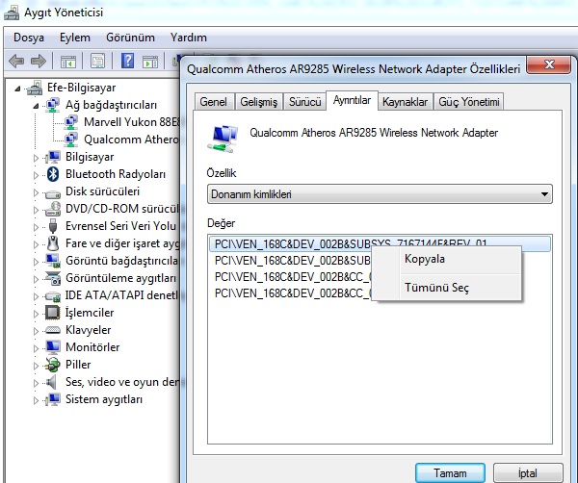This screenshot has width=578, height=483.
Task: Switch to the Kaynaklar tab
Action: pyautogui.click(x=406, y=102)
